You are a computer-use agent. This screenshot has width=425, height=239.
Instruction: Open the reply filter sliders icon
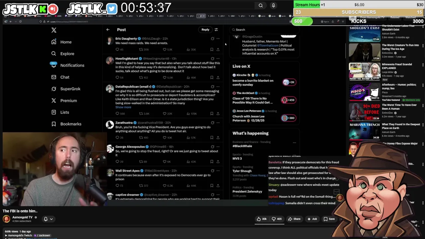coord(216,30)
